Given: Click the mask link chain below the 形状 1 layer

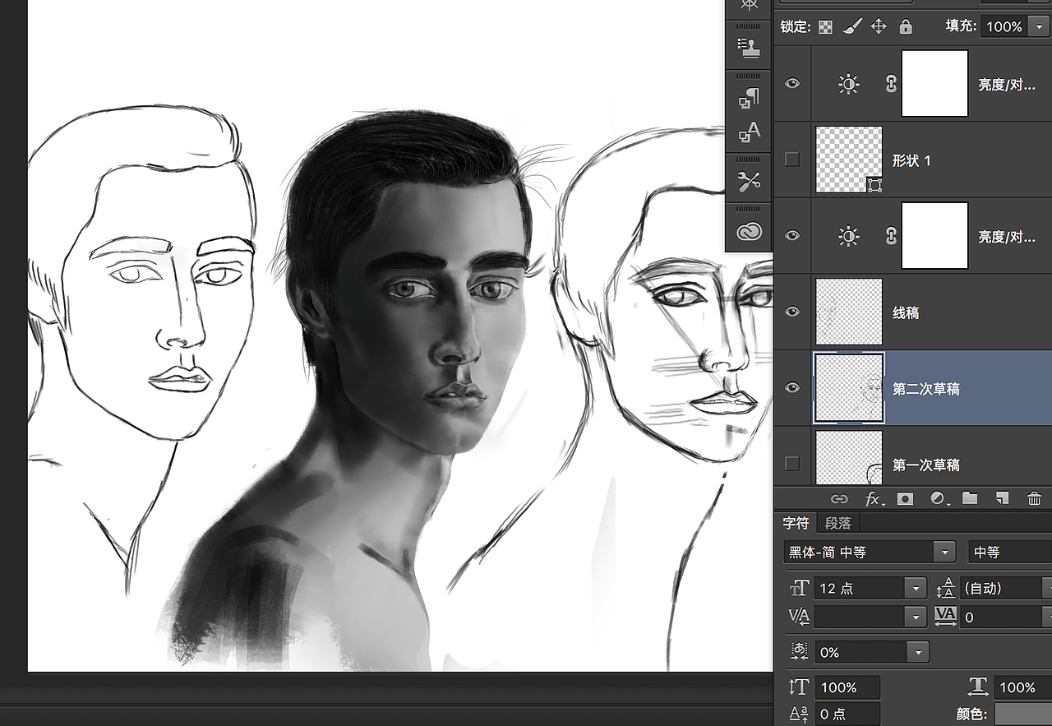Looking at the screenshot, I should click(891, 237).
